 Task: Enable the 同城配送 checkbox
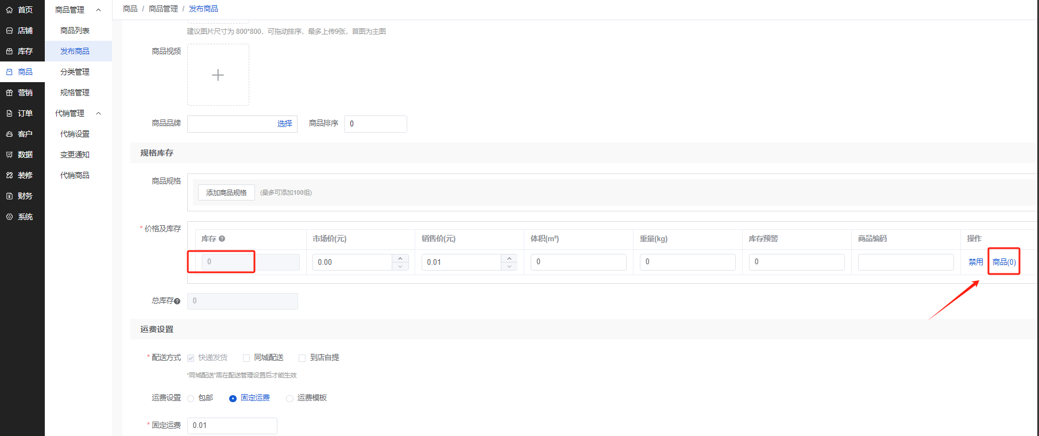point(246,358)
